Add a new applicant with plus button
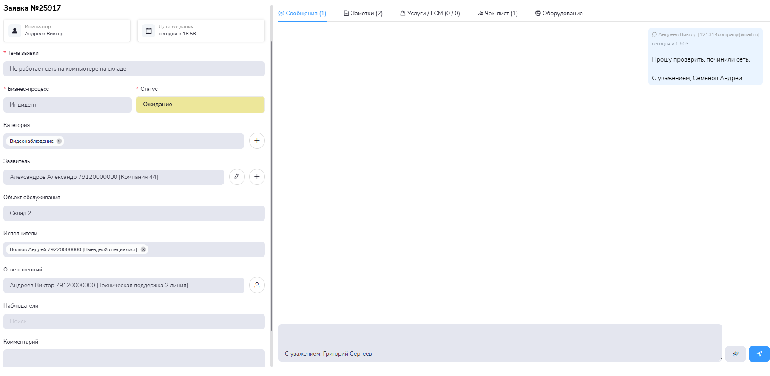 coord(257,177)
